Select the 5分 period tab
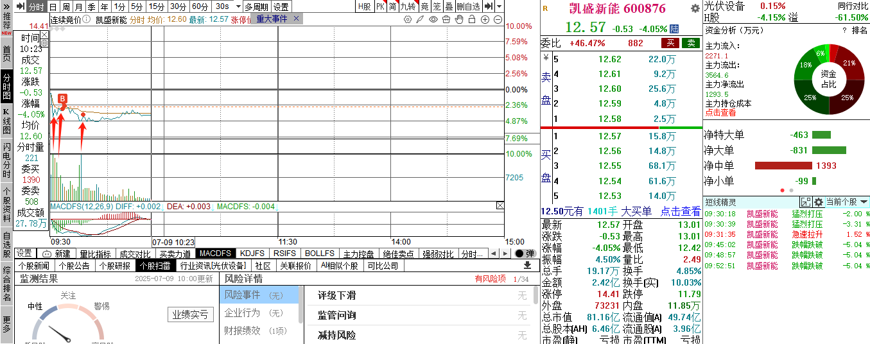This screenshot has height=344, width=870. (x=137, y=6)
